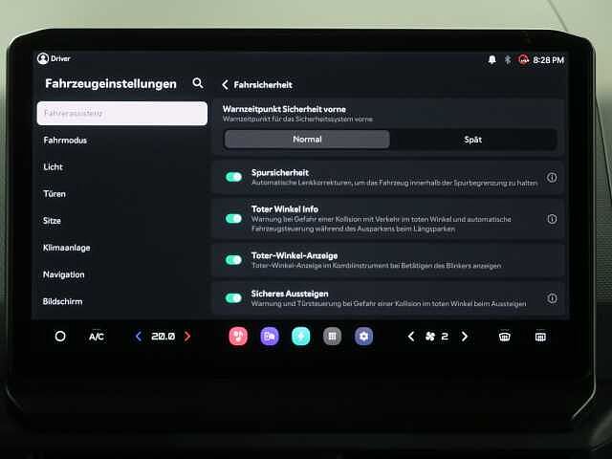Toggle the Spursicherheit switch

coord(233,177)
